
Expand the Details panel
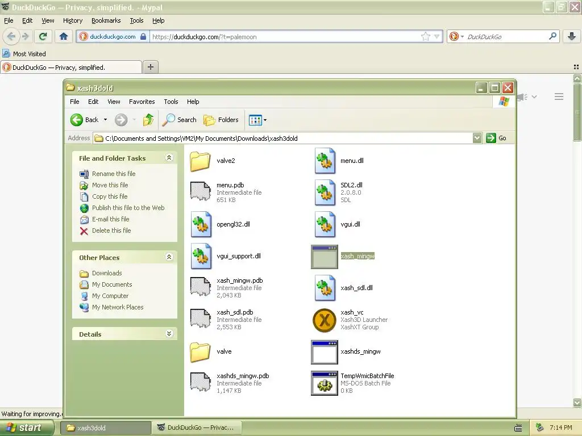169,334
